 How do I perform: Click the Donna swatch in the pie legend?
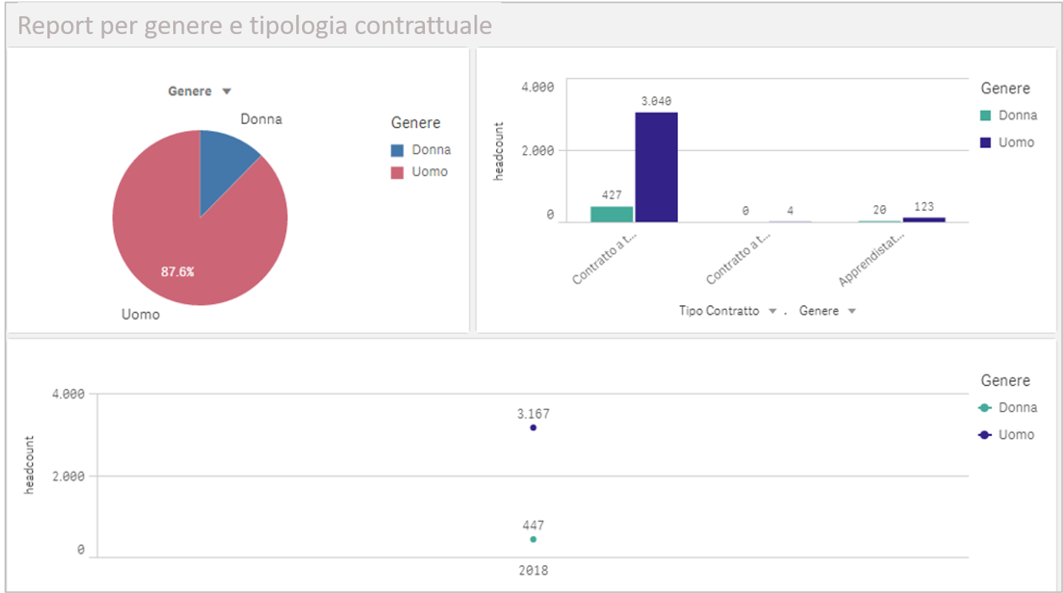pyautogui.click(x=398, y=150)
